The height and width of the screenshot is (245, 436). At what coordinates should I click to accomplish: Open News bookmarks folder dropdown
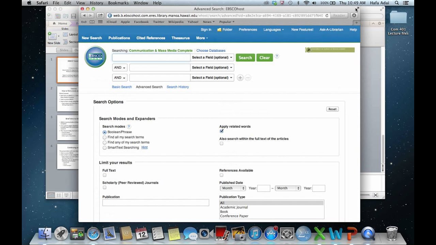click(209, 22)
